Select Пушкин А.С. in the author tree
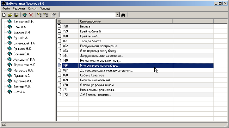Screen dimensions: 229x128 (x=21, y=76)
